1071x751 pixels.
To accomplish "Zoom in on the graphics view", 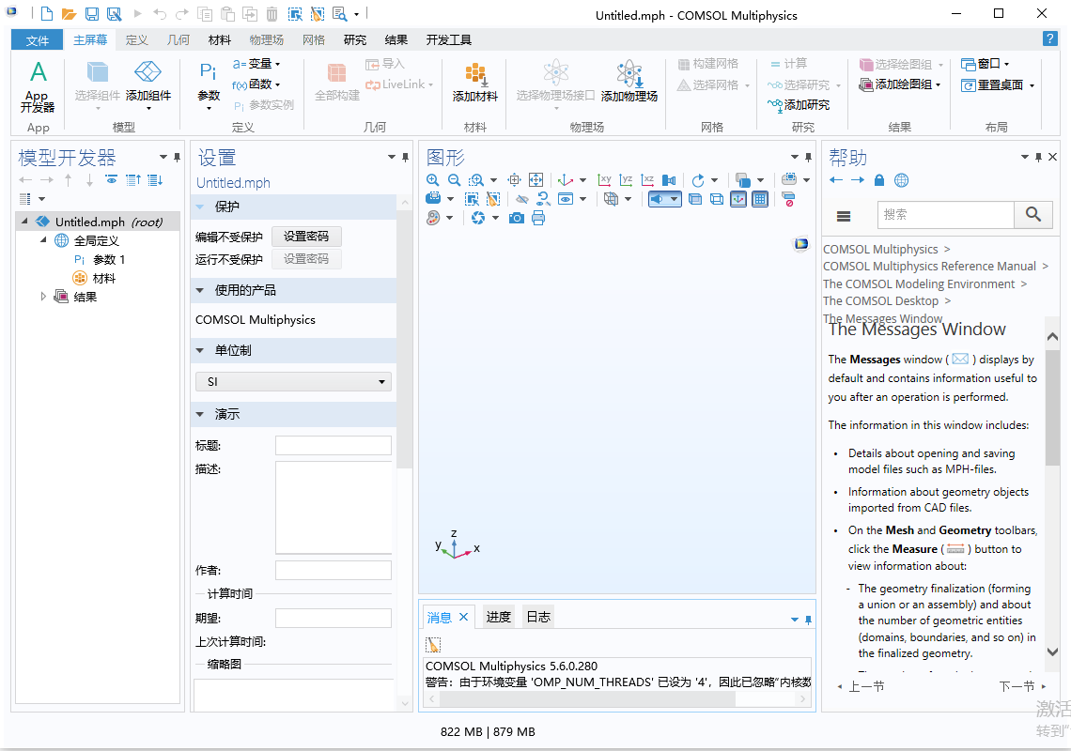I will (x=432, y=180).
